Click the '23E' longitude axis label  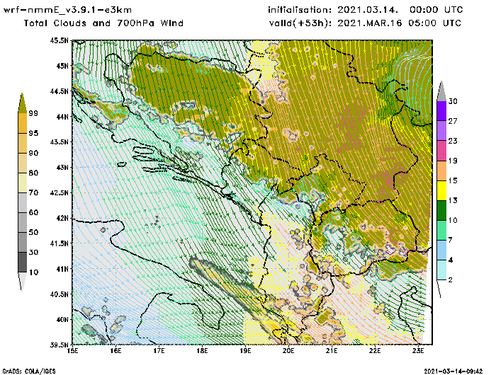[x=418, y=351]
